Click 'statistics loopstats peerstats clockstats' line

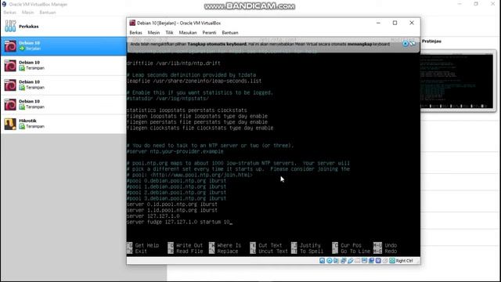coord(186,110)
